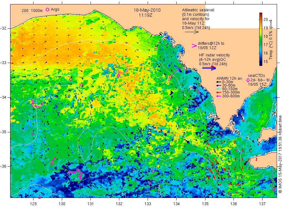Click the Argo float marker near 130.3E 33.5S
Image resolution: width=284 pixels, height=208 pixels.
pyautogui.click(x=71, y=80)
